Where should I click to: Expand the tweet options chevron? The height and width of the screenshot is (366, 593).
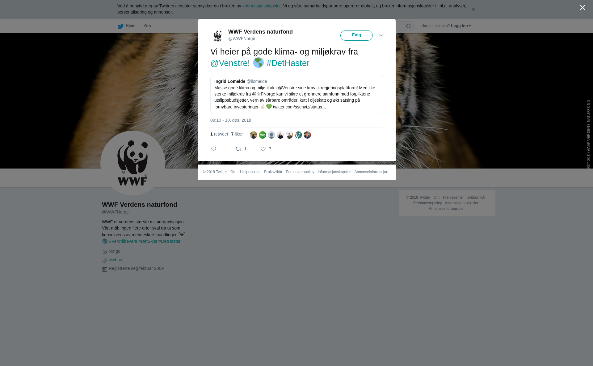pyautogui.click(x=381, y=35)
